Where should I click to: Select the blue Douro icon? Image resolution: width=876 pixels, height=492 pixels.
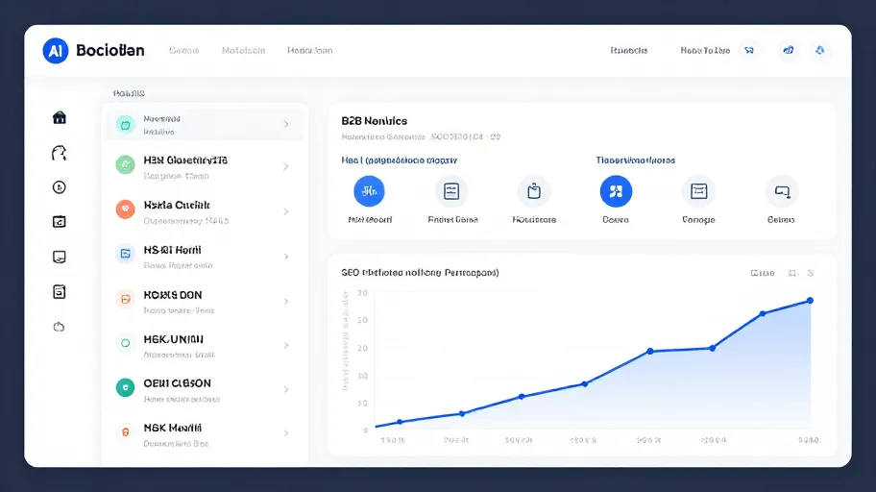617,191
